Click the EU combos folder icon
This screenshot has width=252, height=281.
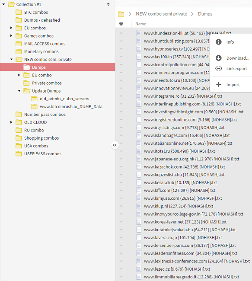tap(19, 28)
